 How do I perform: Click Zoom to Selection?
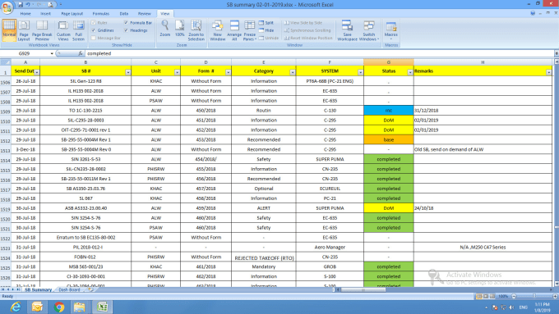[196, 30]
